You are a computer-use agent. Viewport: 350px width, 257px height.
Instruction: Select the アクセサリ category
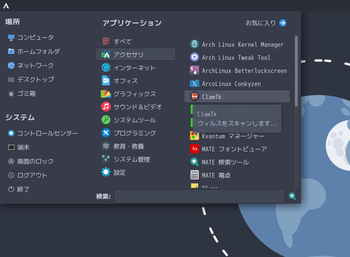point(135,54)
